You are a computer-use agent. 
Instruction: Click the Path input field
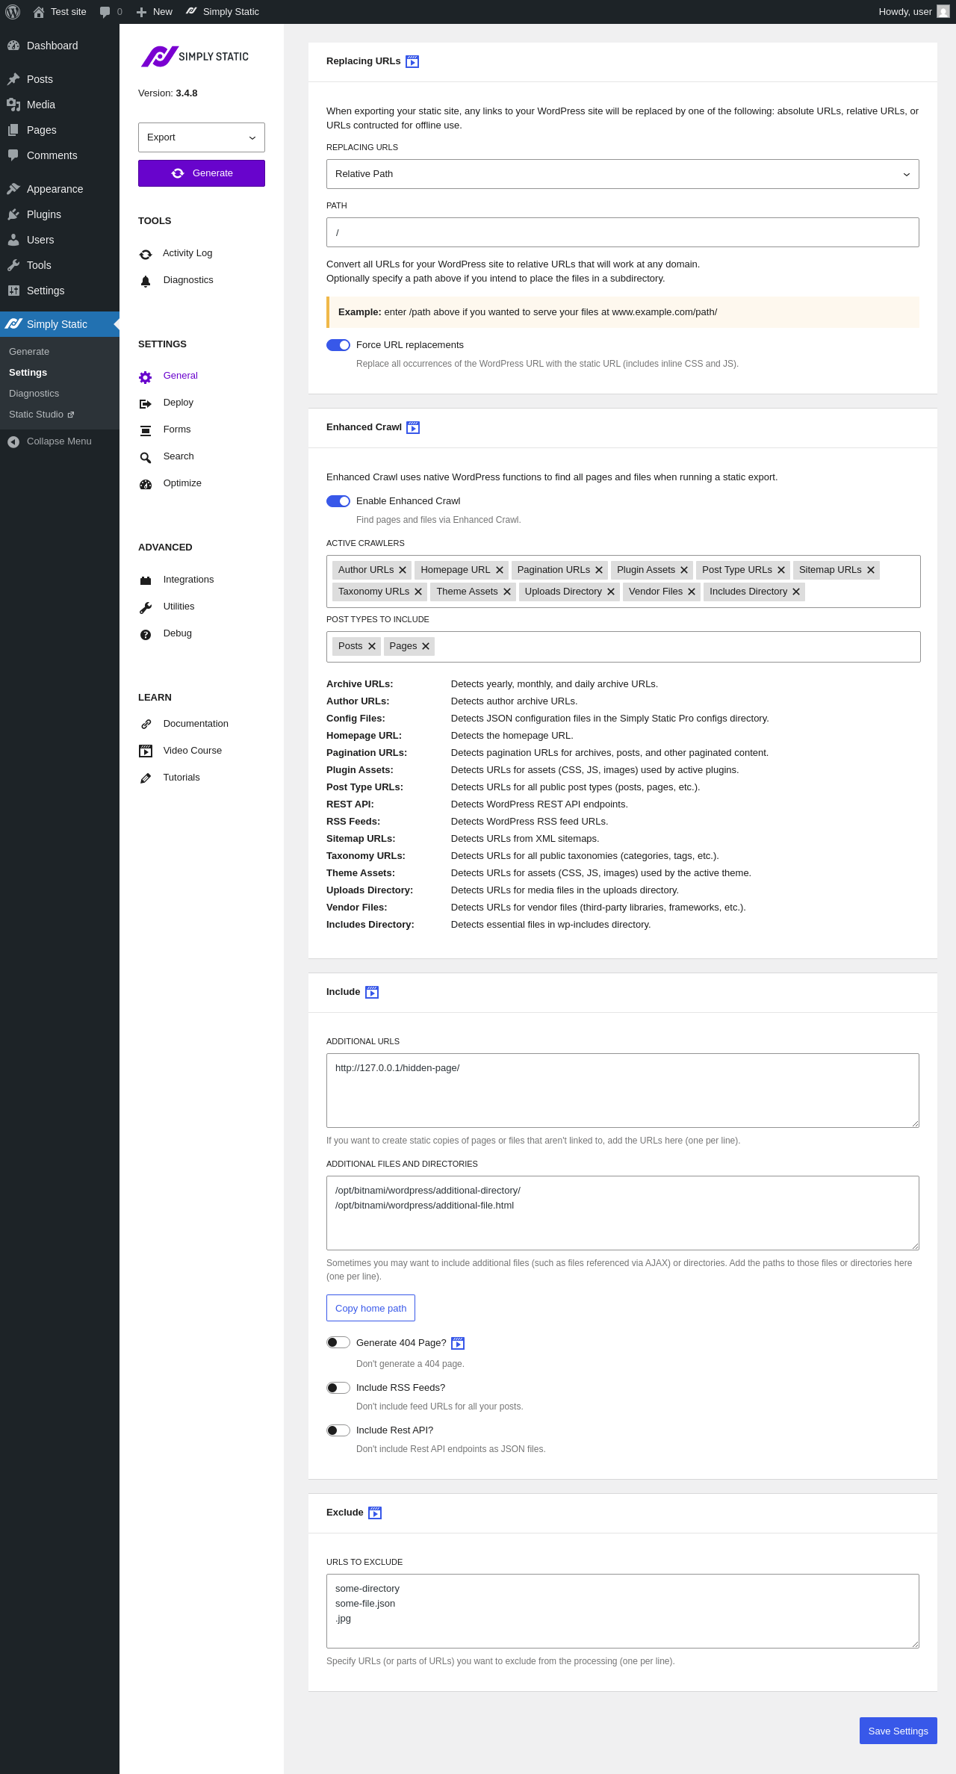622,232
